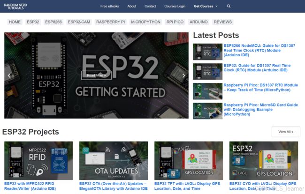Select the ESP32-CAM category tab

pos(79,22)
